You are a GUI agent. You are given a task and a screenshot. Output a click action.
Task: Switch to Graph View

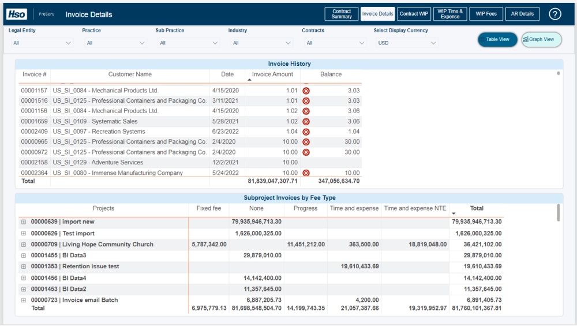pyautogui.click(x=541, y=40)
